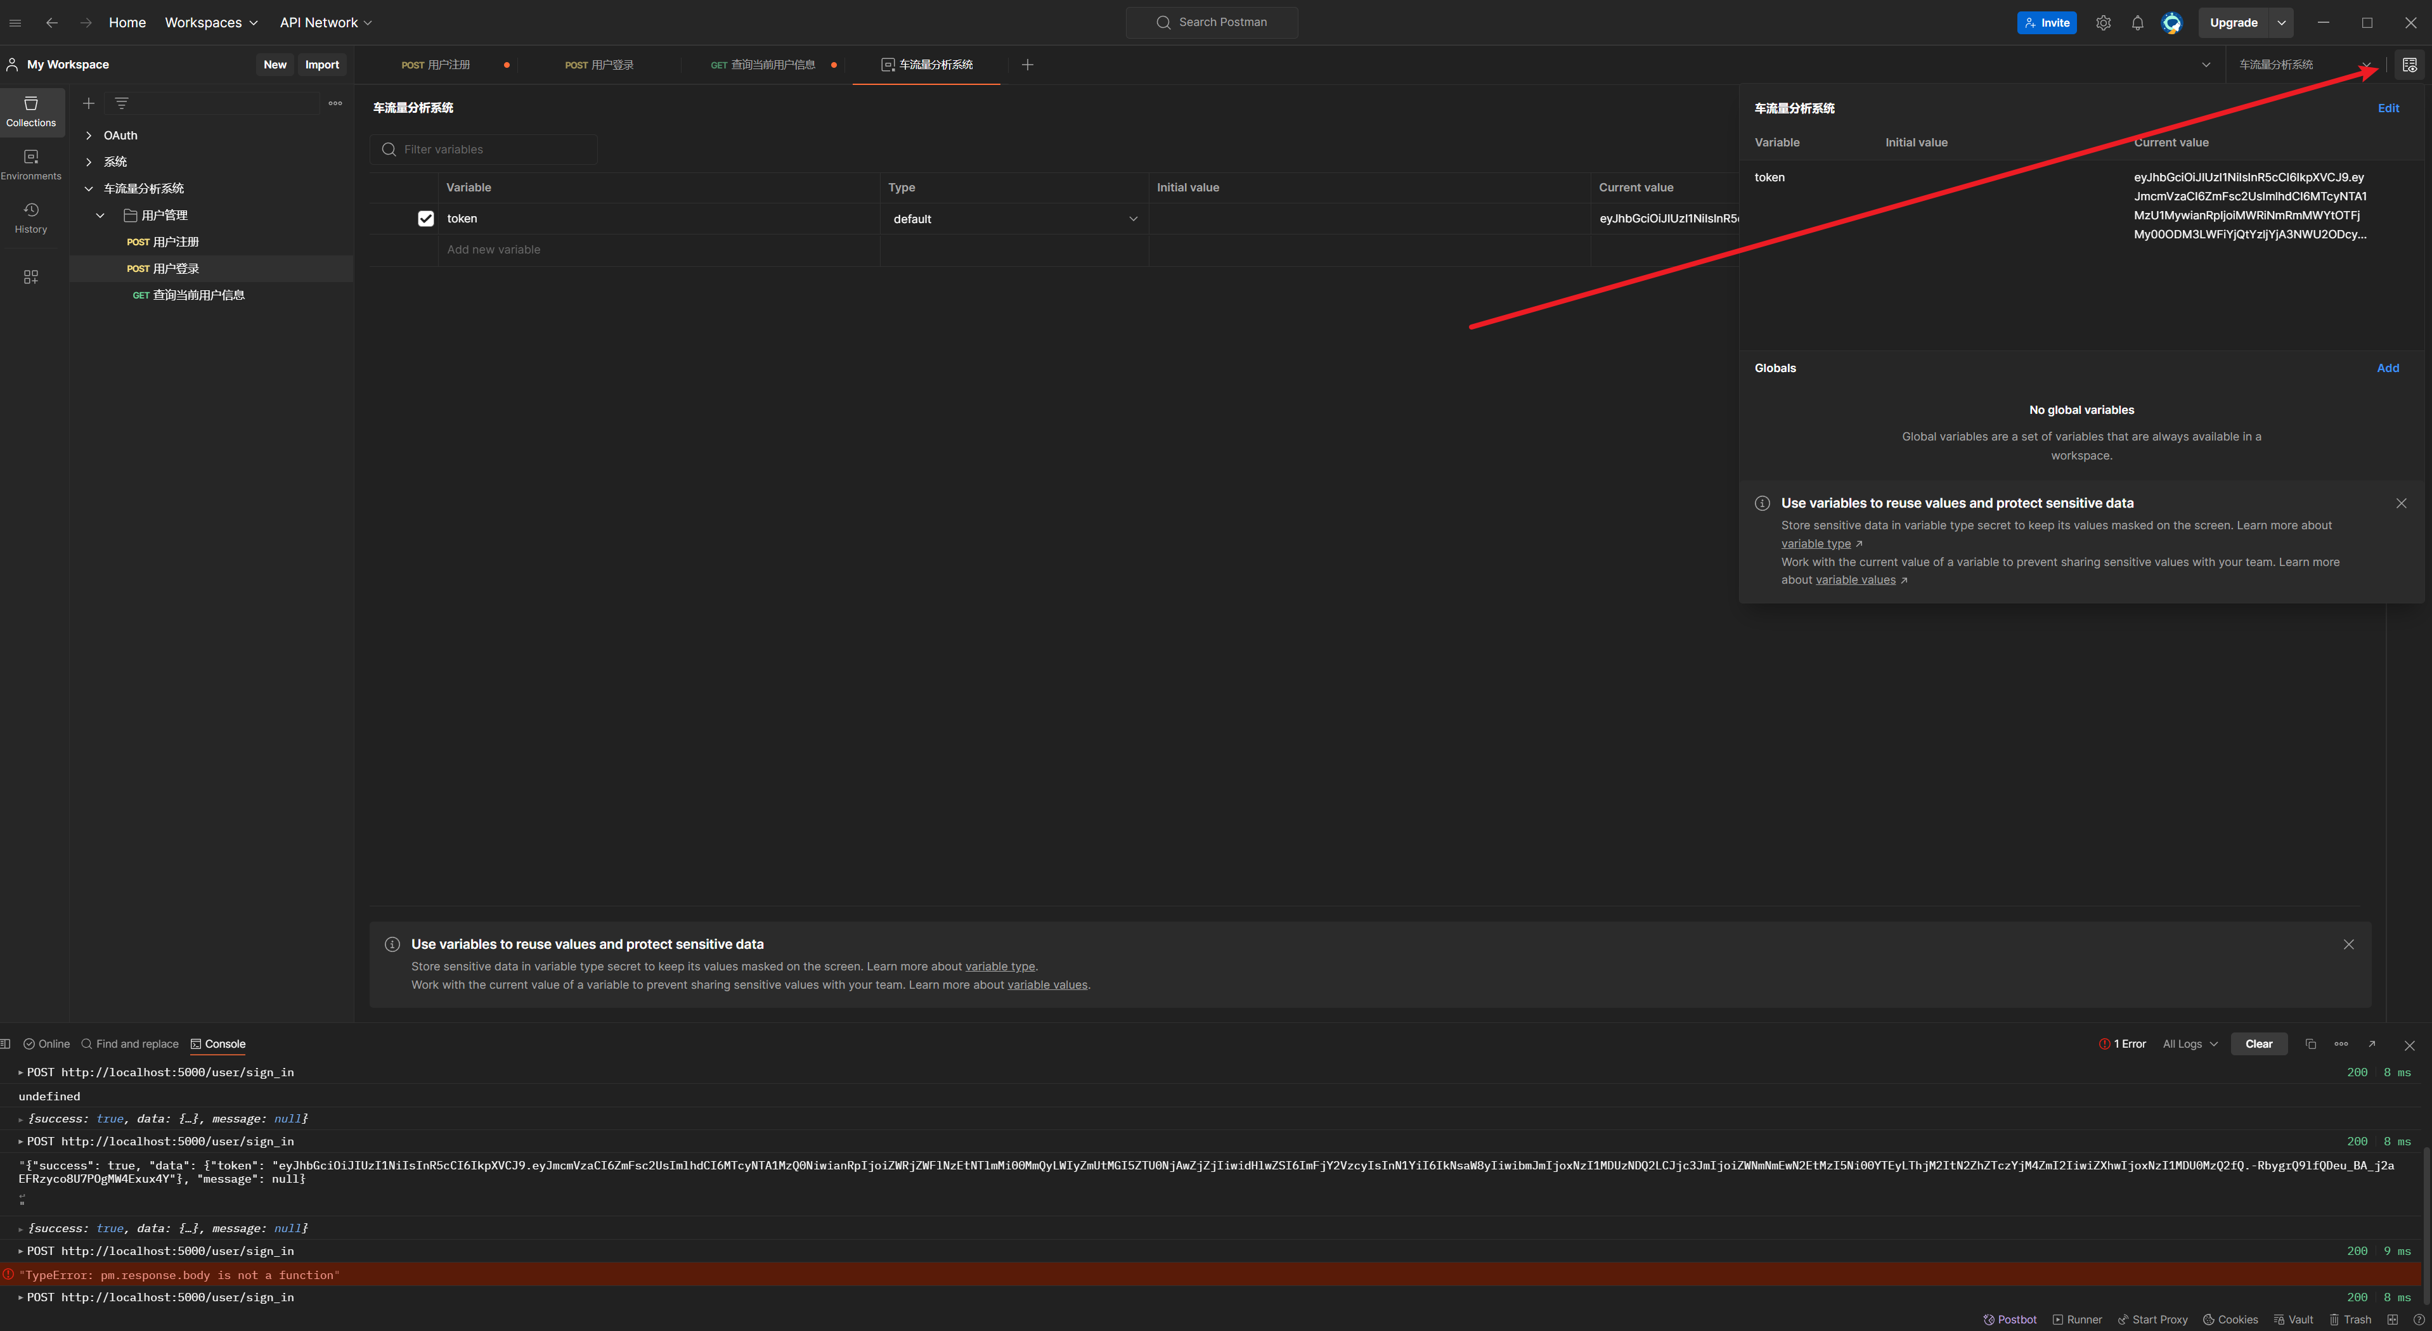Screen dimensions: 2432x1331
Task: Open console more options ellipsis
Action: [x=2341, y=1043]
